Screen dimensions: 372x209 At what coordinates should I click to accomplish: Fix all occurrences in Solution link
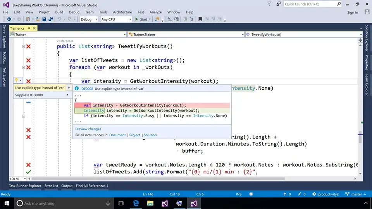click(150, 135)
